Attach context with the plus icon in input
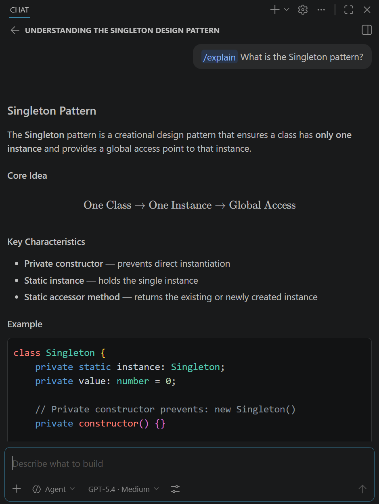 pyautogui.click(x=16, y=489)
